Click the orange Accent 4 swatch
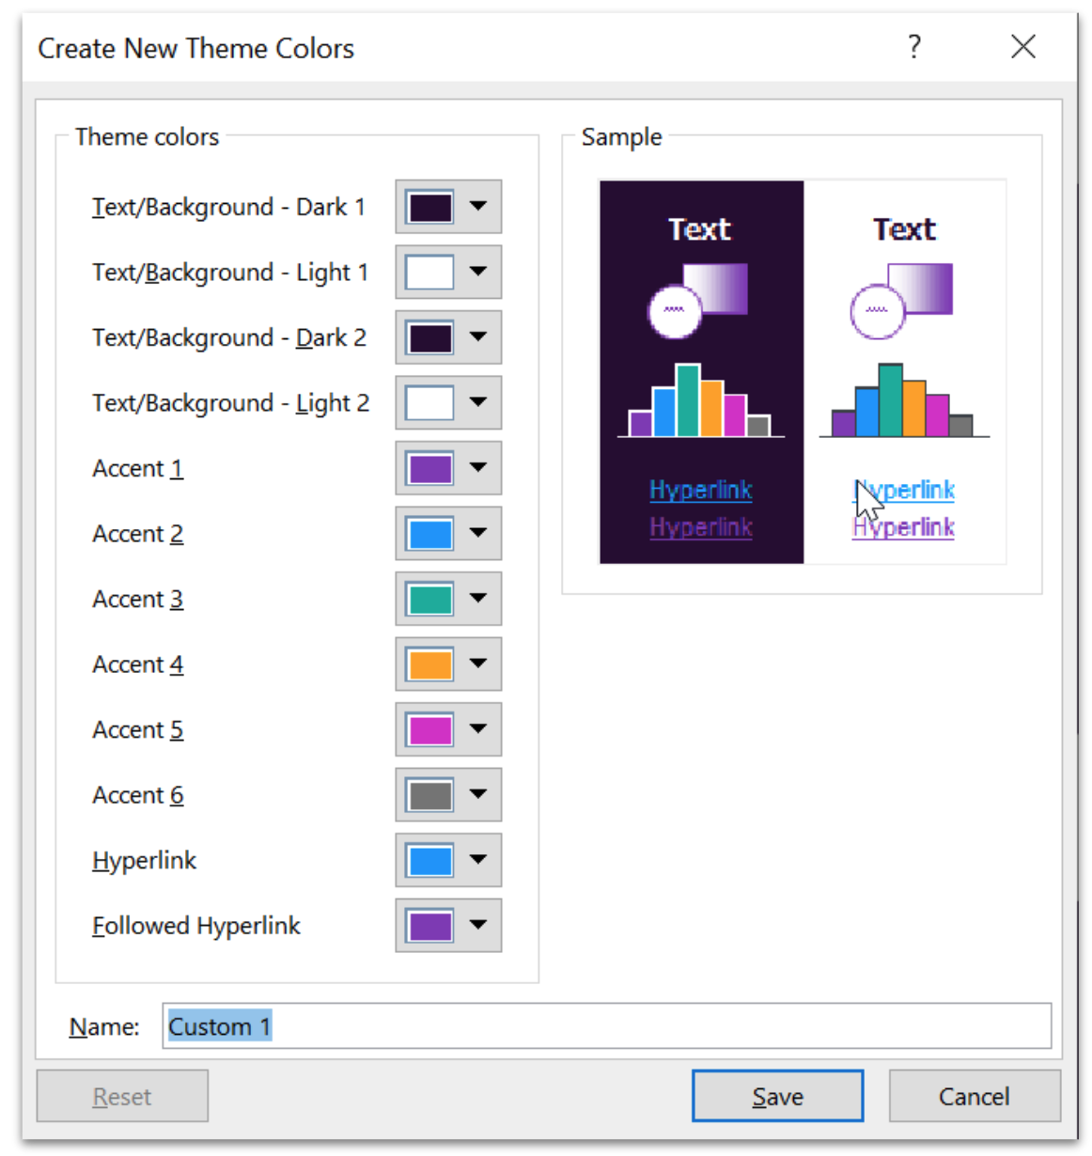The width and height of the screenshot is (1092, 1156). [430, 664]
